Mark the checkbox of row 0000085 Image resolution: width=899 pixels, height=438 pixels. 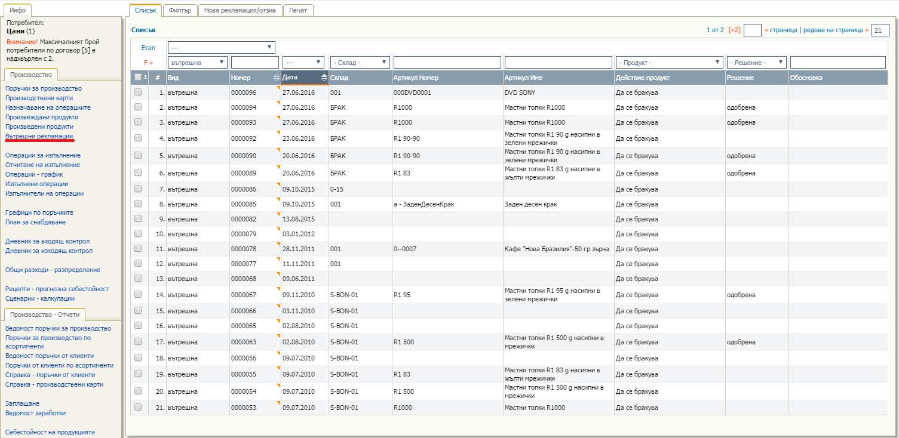pos(138,204)
